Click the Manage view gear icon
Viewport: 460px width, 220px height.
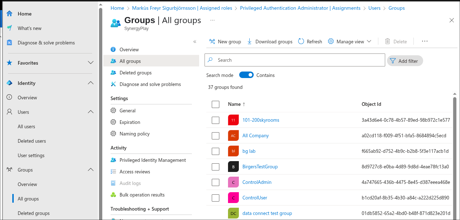tap(331, 42)
